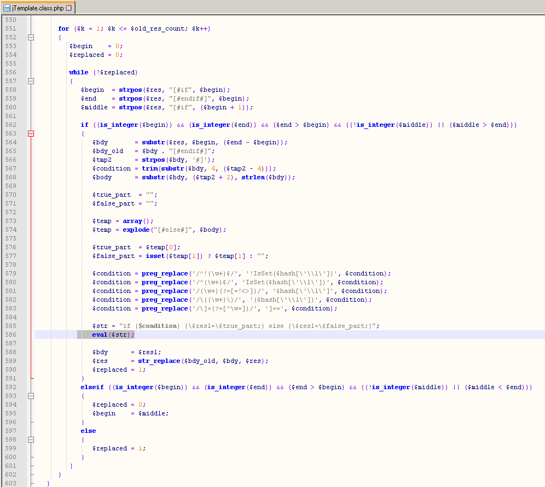Select the jTemplate.class.php tab

point(37,8)
